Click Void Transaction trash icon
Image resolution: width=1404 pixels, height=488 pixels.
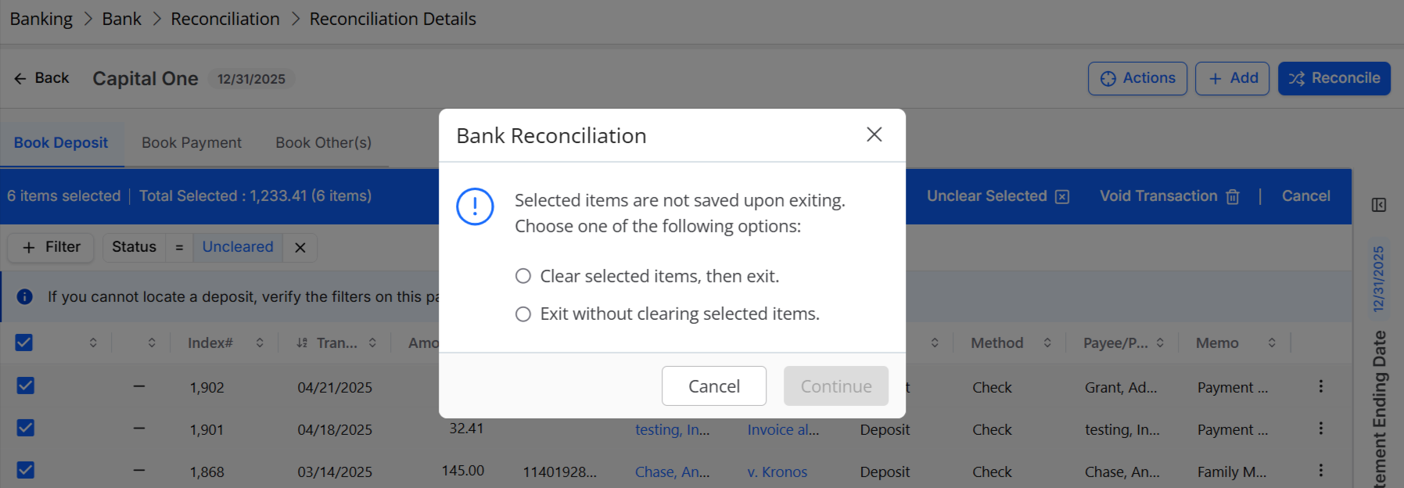(x=1233, y=196)
